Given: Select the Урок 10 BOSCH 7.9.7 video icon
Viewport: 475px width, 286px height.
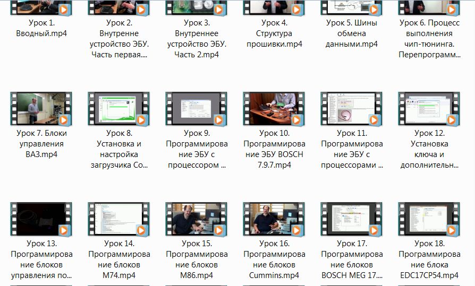Looking at the screenshot, I should pos(274,109).
